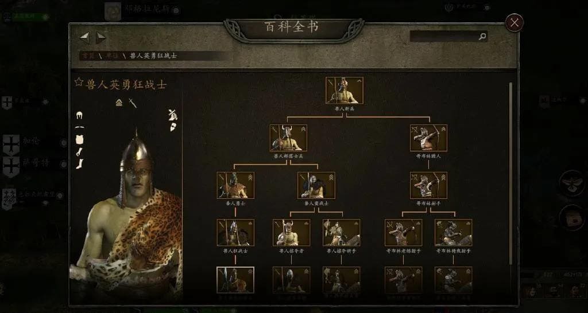588x313 pixels.
Task: Select the 兽人部落士兵 troop node
Action: 288,138
